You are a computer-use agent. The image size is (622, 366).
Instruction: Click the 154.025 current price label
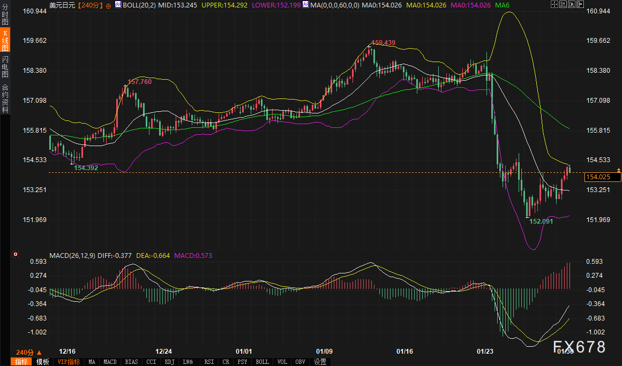599,177
